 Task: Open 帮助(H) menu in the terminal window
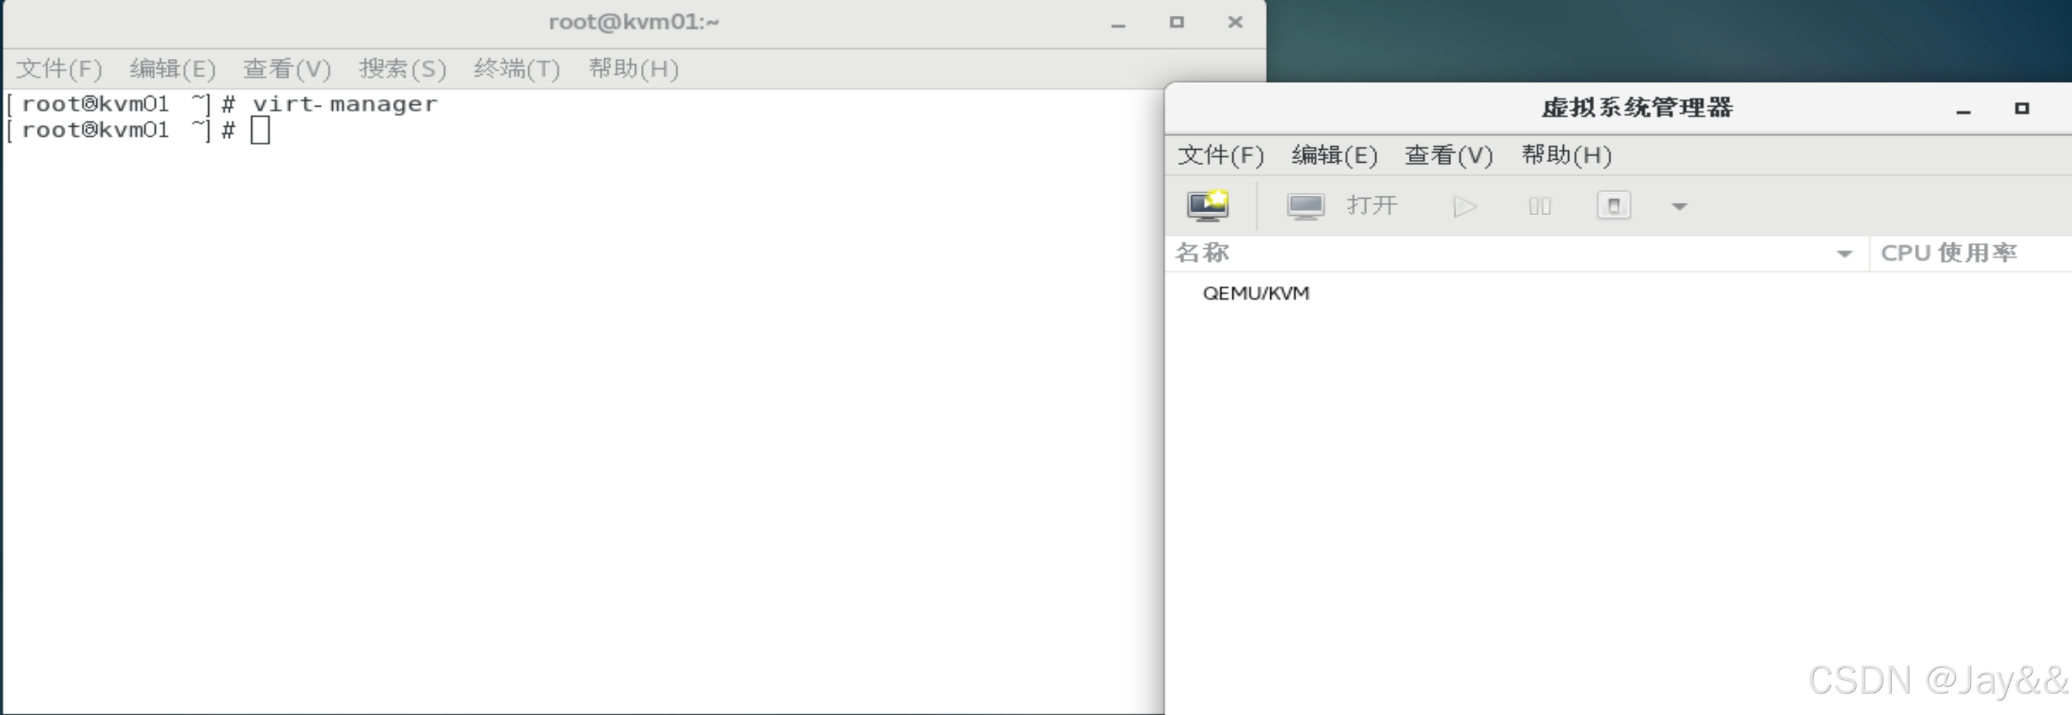(634, 69)
